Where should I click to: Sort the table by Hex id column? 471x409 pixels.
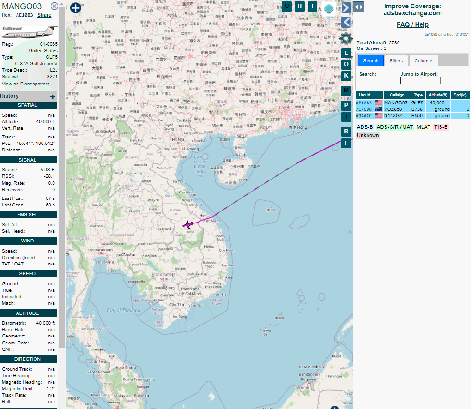tap(364, 95)
